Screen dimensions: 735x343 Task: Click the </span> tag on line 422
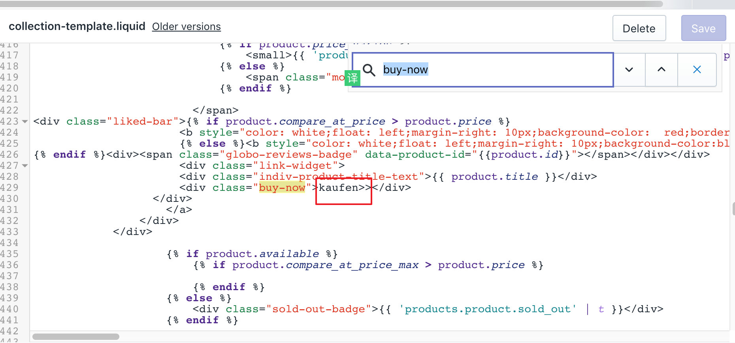pos(216,110)
